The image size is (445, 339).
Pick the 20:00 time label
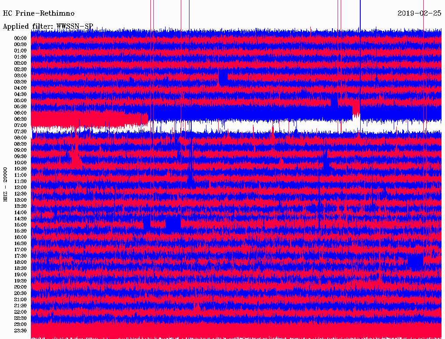[20, 287]
